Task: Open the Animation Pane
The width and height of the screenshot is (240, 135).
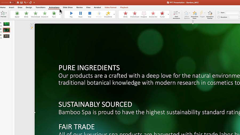Action: [x=195, y=15]
